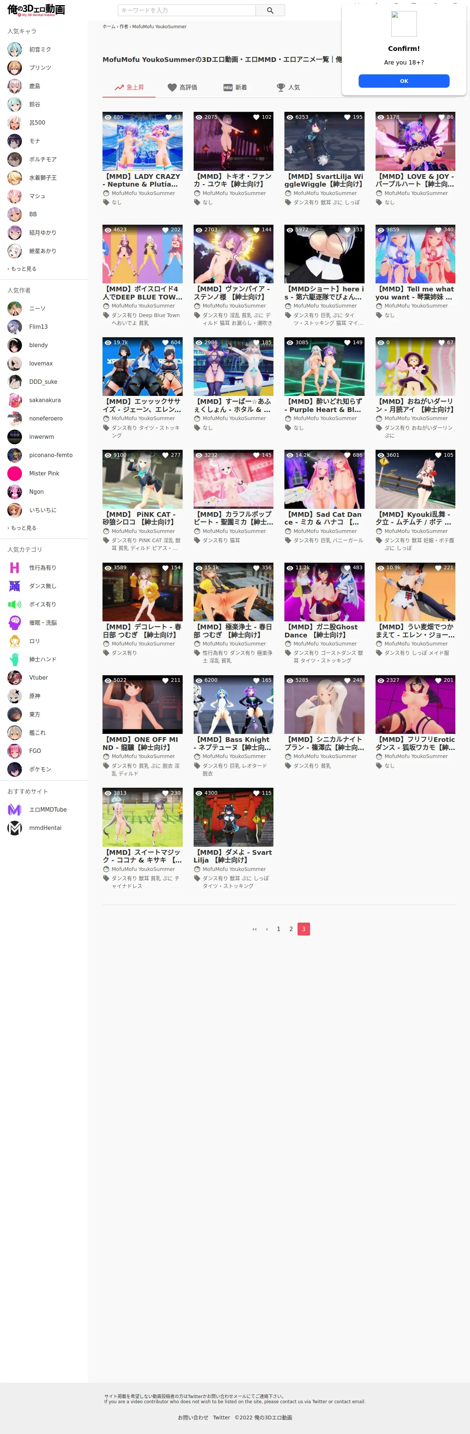Viewport: 470px width, 1434px height.
Task: Select the 東方 category link
Action: tap(35, 715)
